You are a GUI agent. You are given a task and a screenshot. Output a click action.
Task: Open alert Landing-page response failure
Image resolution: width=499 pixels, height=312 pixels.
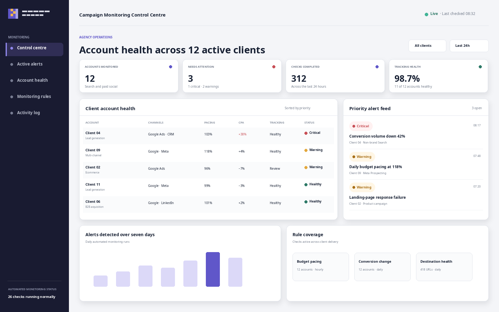click(x=377, y=197)
